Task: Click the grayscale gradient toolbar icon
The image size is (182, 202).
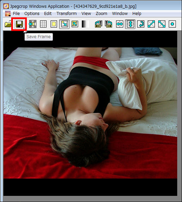Action: 85,24
